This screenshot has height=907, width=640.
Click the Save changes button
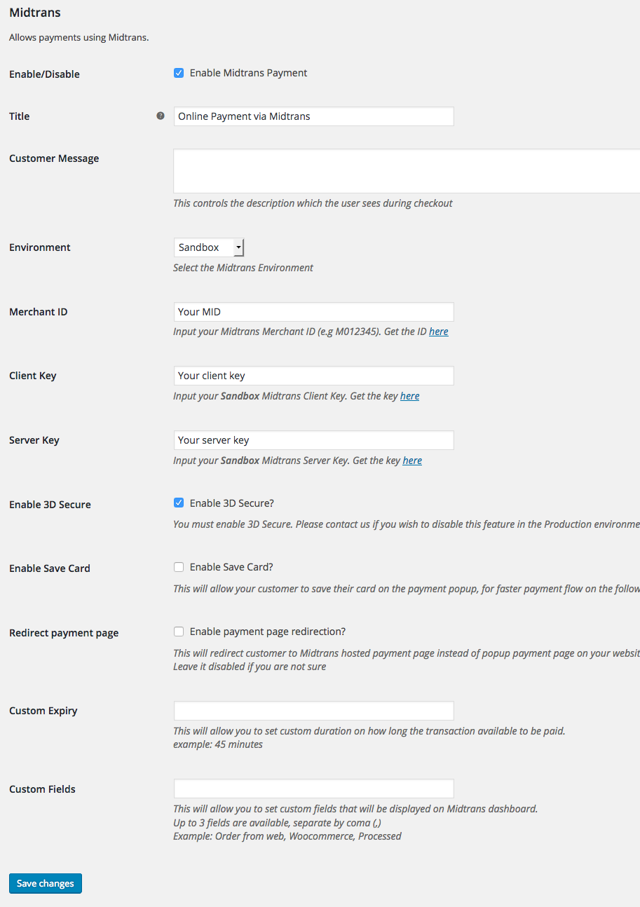[46, 883]
